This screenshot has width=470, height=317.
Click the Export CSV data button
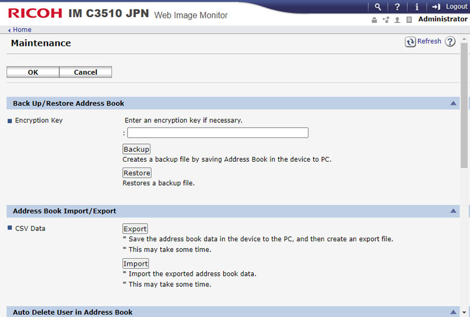click(135, 229)
